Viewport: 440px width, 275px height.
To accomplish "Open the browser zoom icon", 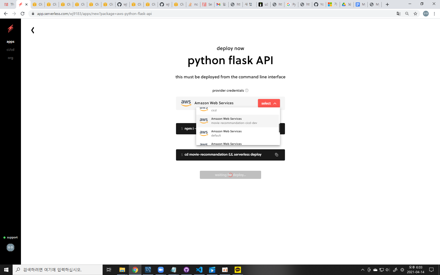I will 407,14.
